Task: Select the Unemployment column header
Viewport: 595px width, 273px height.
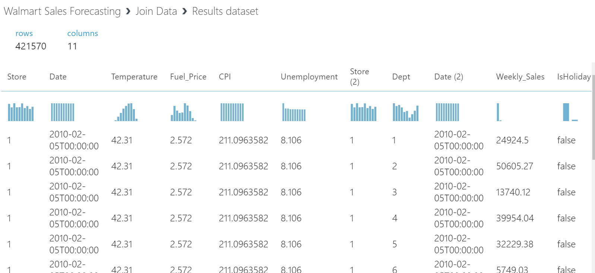Action: (309, 77)
